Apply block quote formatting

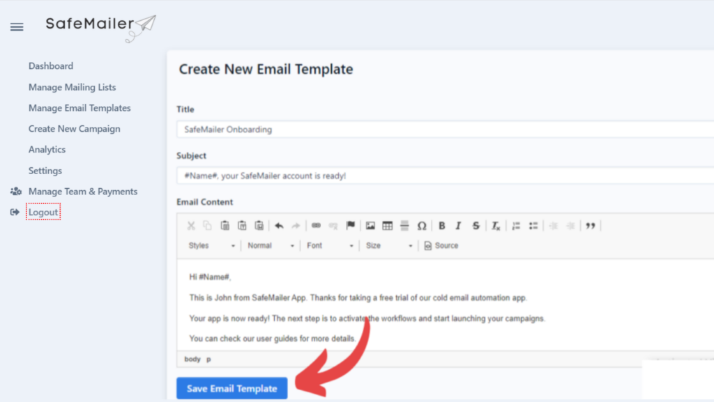pyautogui.click(x=591, y=226)
